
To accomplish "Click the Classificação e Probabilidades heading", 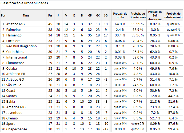I will (24, 3).
